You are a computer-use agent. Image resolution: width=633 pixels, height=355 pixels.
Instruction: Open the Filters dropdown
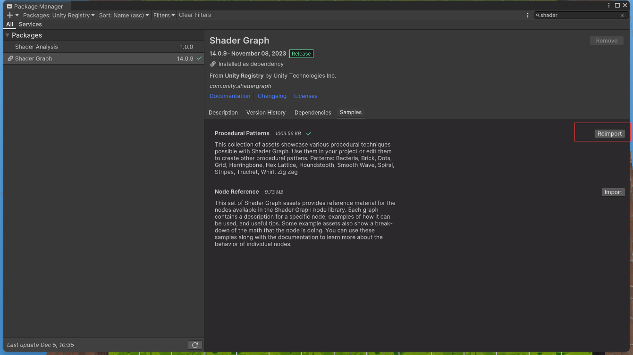pyautogui.click(x=164, y=15)
